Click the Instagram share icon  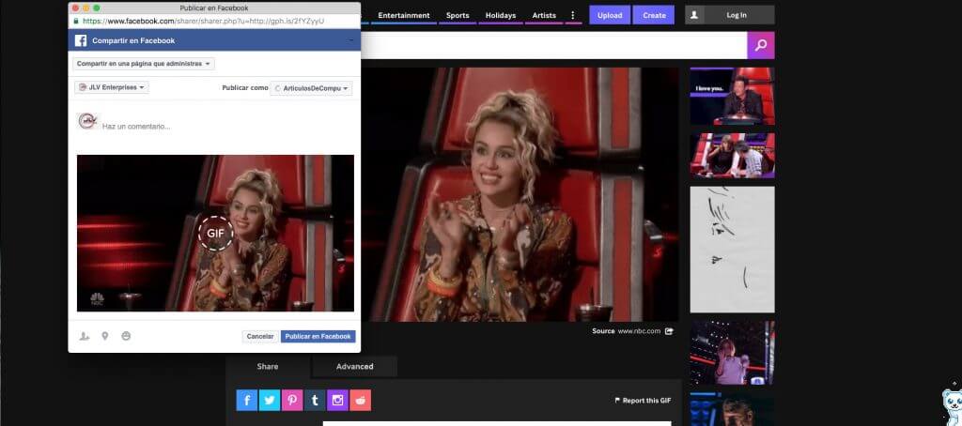point(337,400)
